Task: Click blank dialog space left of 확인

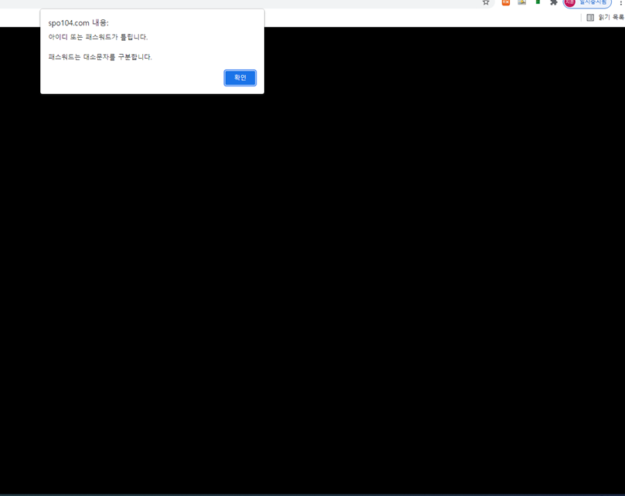Action: [131, 78]
